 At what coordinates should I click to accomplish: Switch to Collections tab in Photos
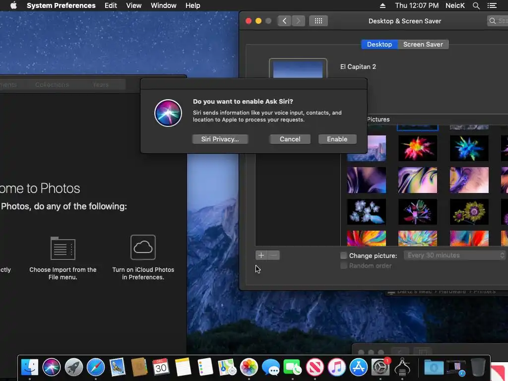52,84
